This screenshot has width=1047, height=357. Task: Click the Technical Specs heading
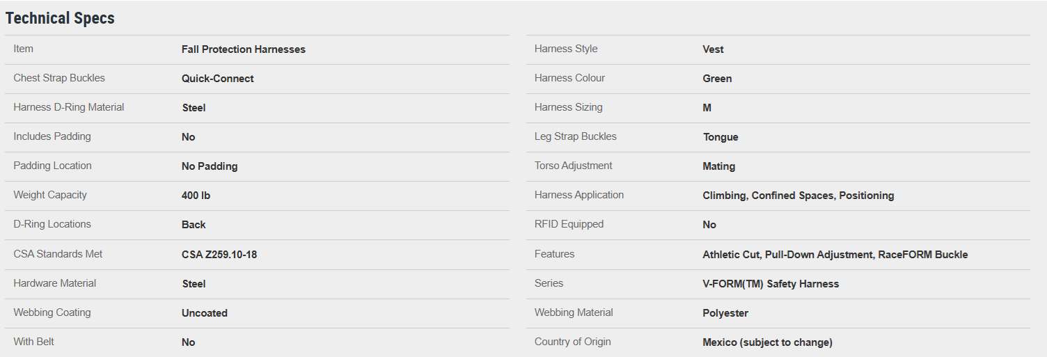pos(60,19)
